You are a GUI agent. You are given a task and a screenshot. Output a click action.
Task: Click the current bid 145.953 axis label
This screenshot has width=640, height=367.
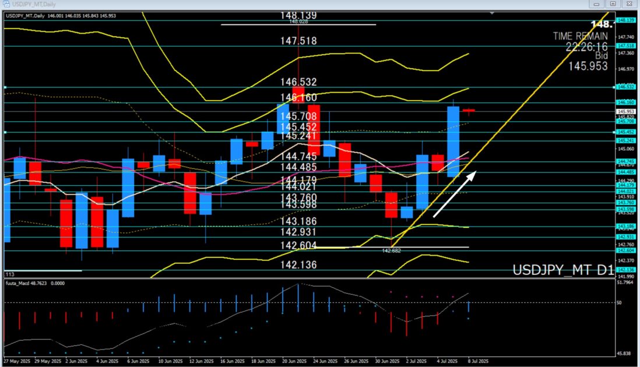click(627, 112)
